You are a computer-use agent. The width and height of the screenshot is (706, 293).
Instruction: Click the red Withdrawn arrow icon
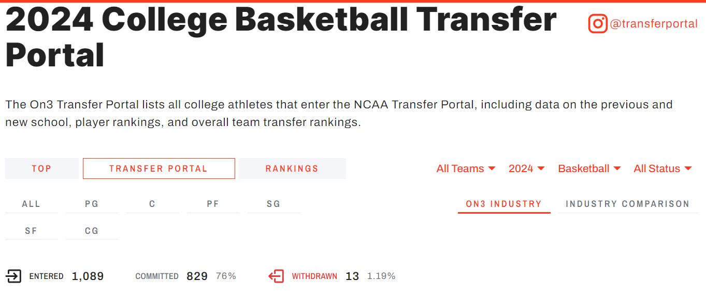[276, 276]
